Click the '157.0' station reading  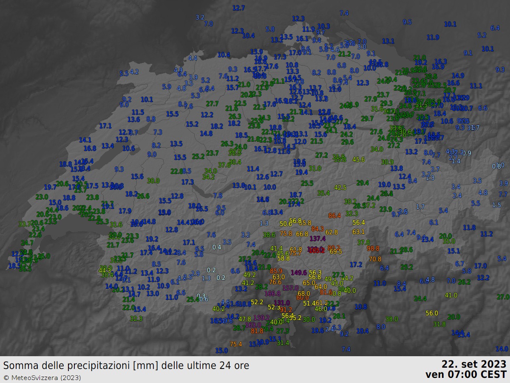tap(291, 288)
